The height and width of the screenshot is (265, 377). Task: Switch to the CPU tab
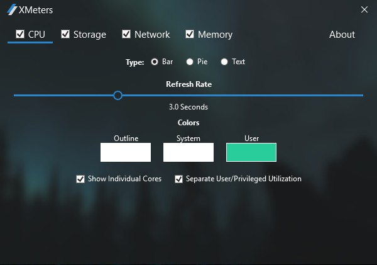[x=36, y=35]
